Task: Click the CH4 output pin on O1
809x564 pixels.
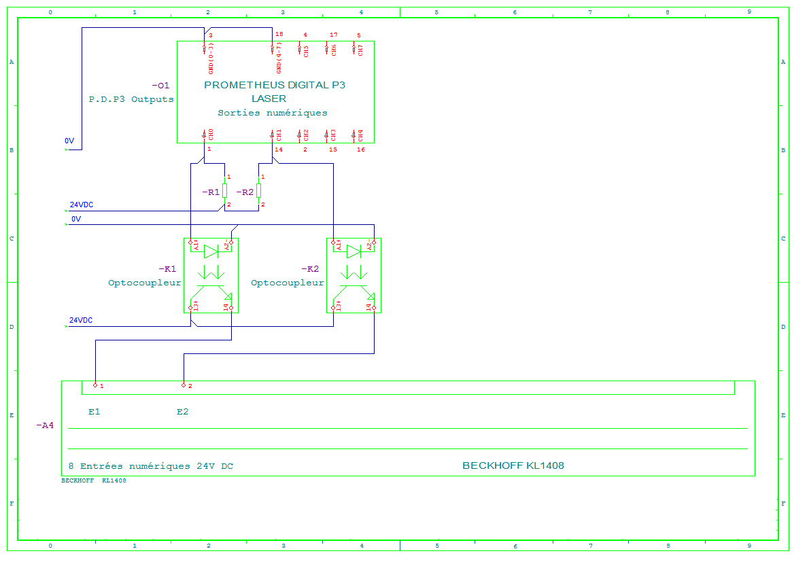Action: (354, 135)
